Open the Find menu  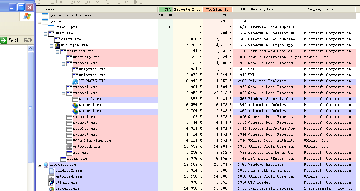click(x=109, y=2)
